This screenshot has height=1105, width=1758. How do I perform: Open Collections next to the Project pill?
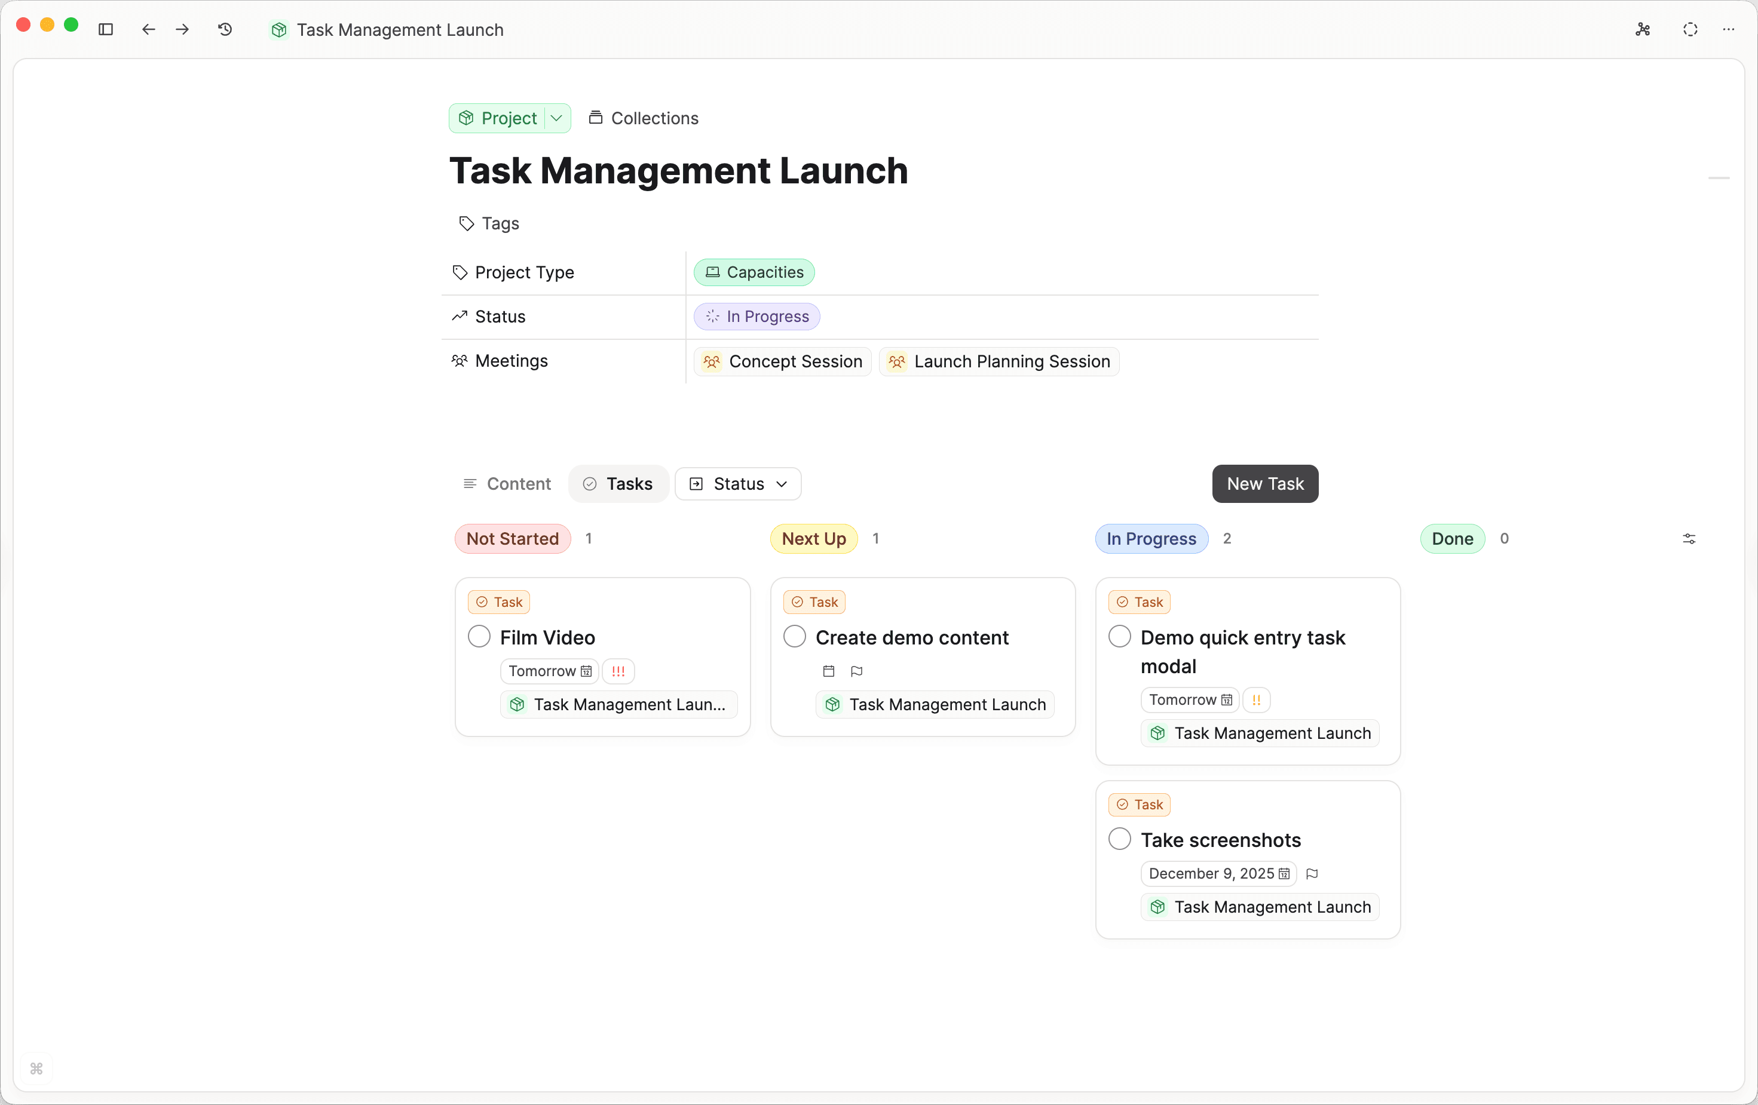[643, 118]
